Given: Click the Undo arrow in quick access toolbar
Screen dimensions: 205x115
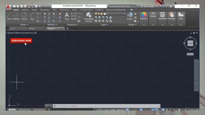Looking at the screenshot, I should tap(40, 6).
